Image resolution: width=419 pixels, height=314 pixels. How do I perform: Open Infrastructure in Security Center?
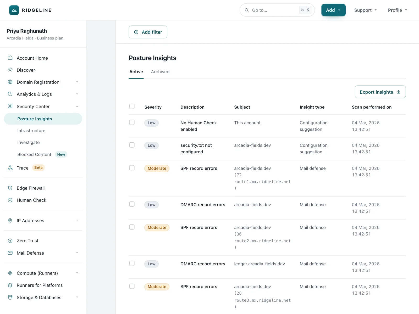click(31, 131)
